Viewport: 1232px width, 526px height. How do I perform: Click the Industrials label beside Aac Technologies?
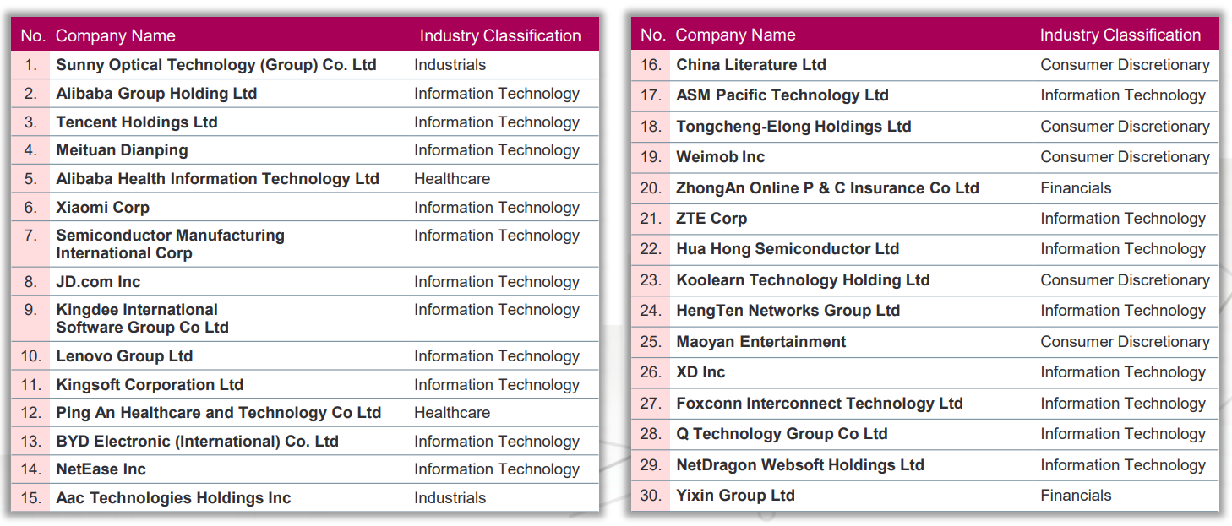point(450,498)
